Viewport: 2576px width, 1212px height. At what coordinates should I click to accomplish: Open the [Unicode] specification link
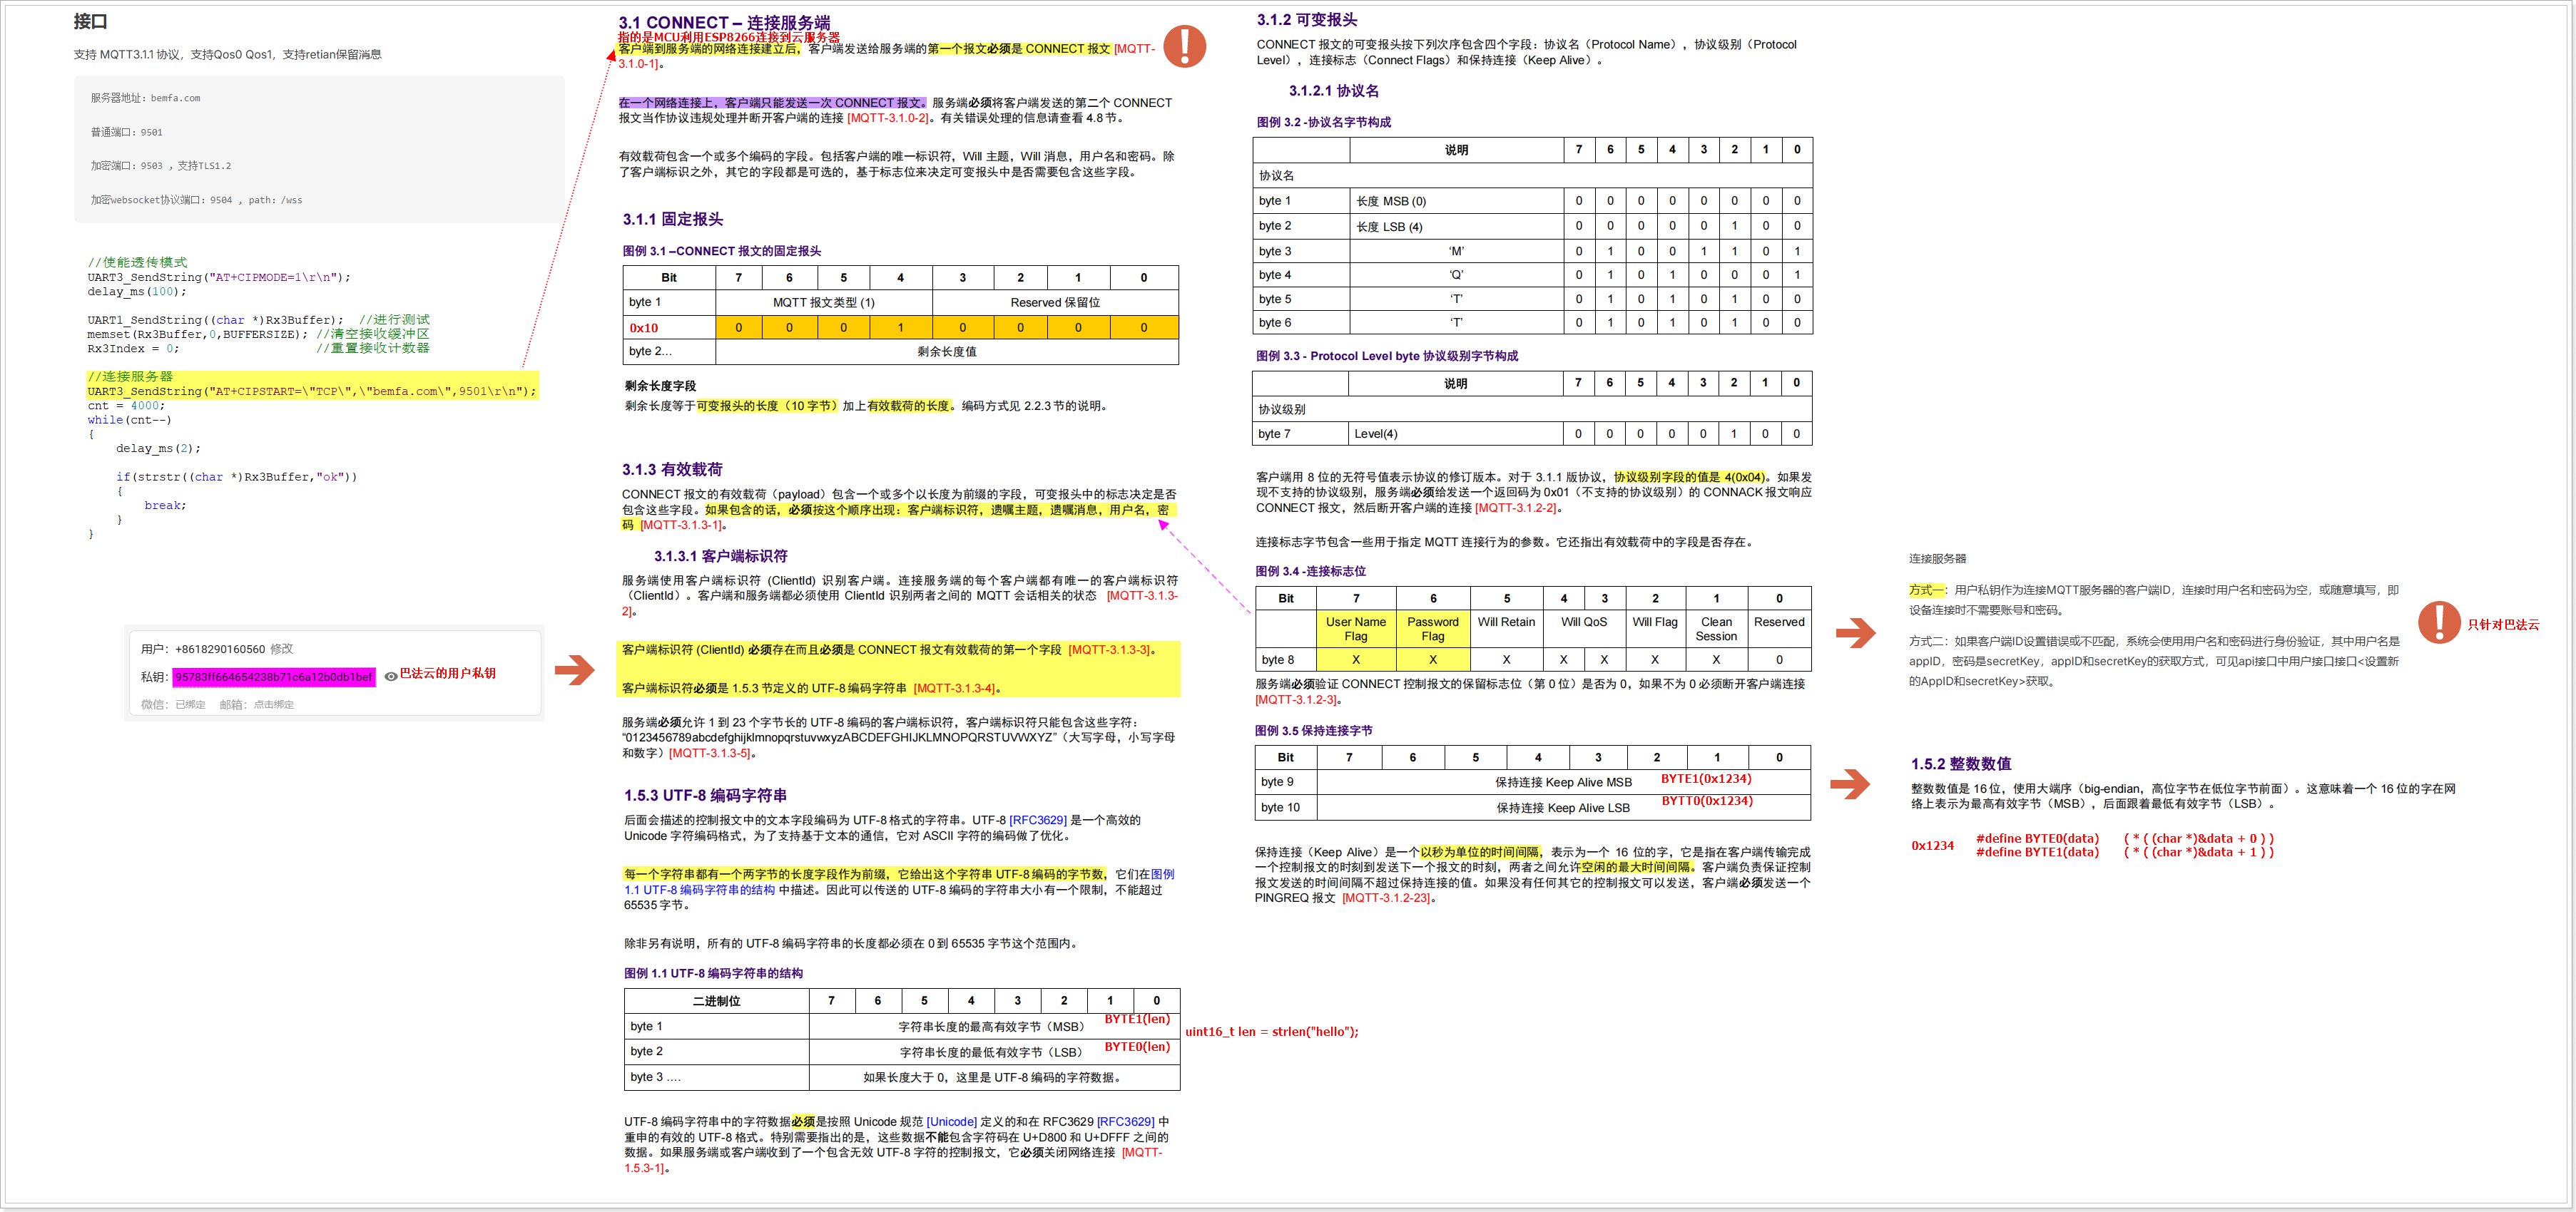pyautogui.click(x=951, y=1122)
